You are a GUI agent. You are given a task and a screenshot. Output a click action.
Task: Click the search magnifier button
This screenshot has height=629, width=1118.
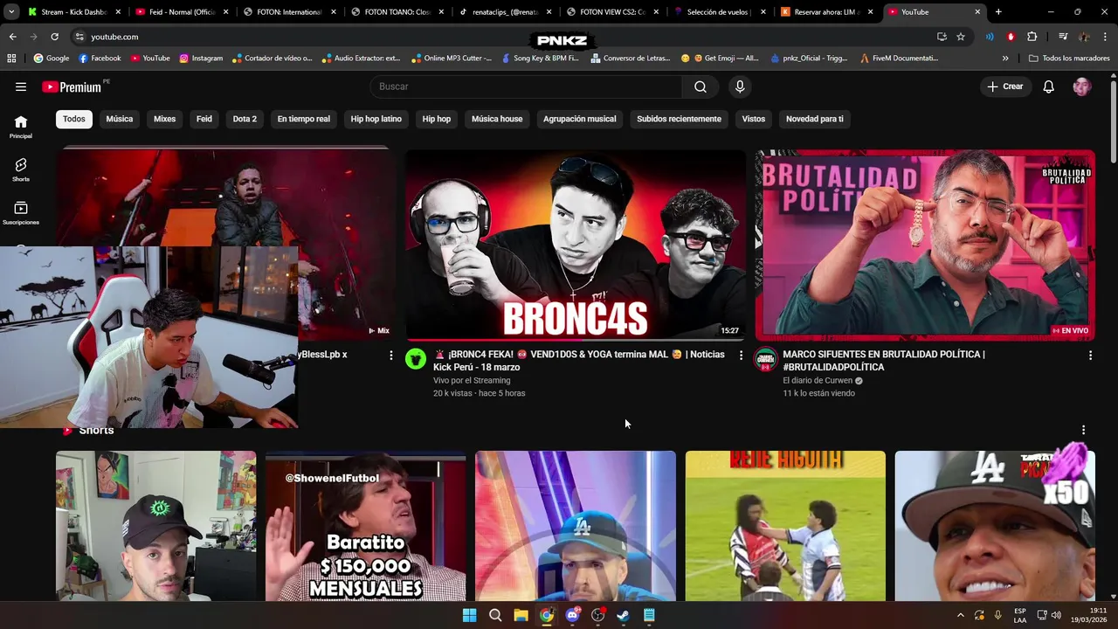(x=700, y=86)
